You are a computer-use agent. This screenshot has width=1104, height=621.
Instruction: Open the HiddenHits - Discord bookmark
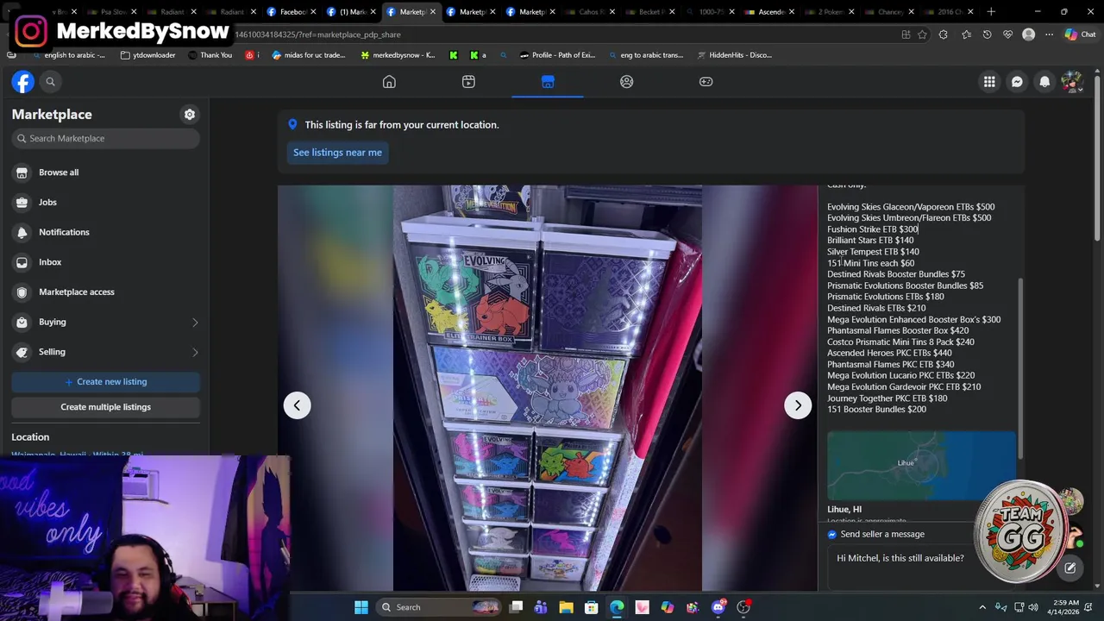click(734, 55)
